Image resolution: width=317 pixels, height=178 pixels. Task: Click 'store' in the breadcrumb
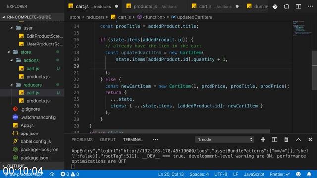pos(75,17)
